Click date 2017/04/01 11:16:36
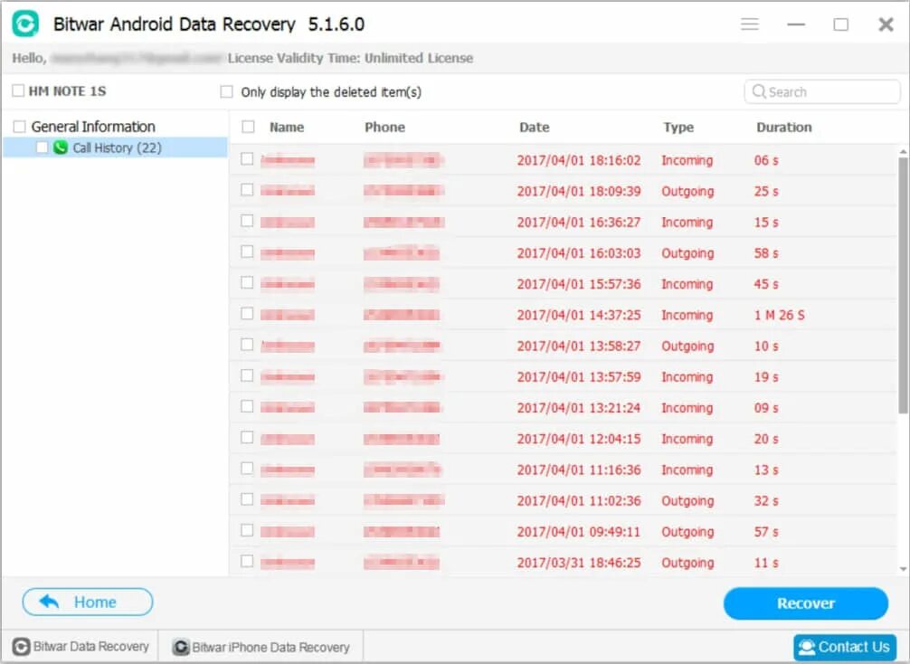Screen dimensions: 910x664 tap(579, 470)
